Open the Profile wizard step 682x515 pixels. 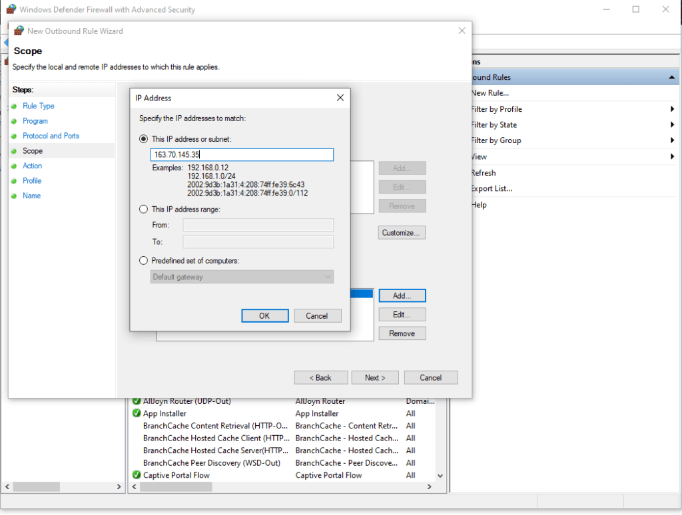pyautogui.click(x=32, y=181)
